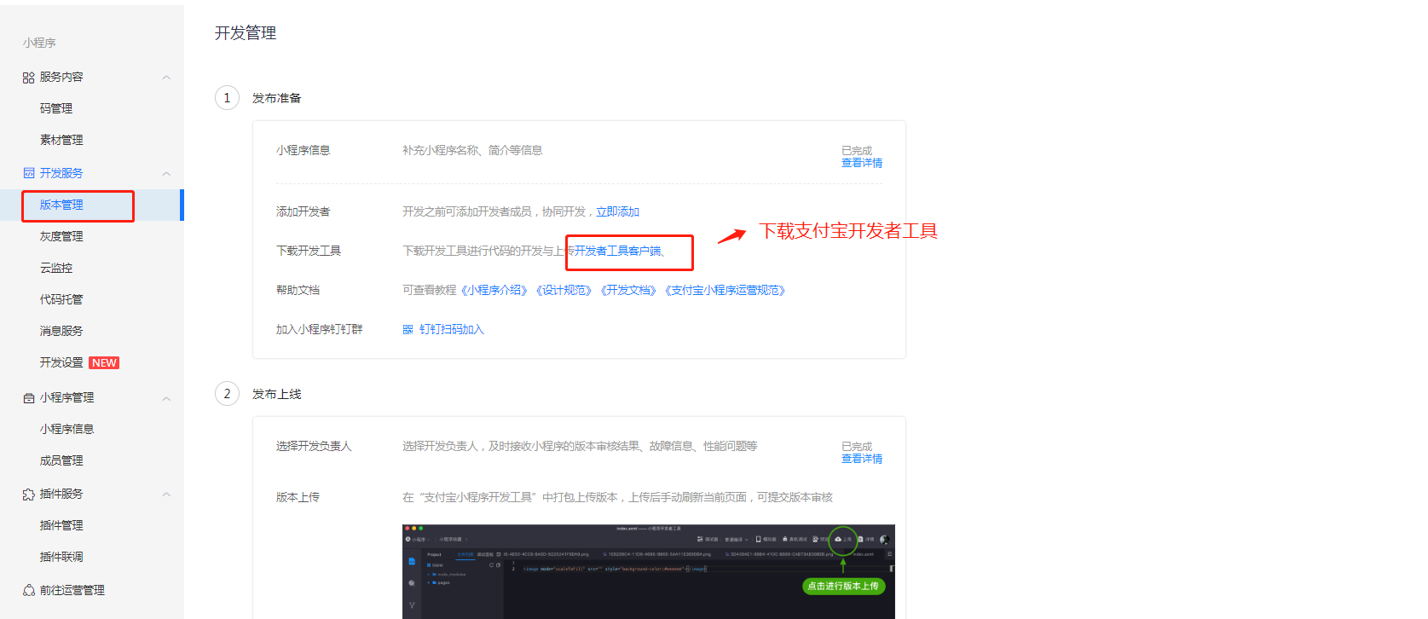Click the 下载开发工具 row label
Image resolution: width=1428 pixels, height=619 pixels.
tap(309, 251)
